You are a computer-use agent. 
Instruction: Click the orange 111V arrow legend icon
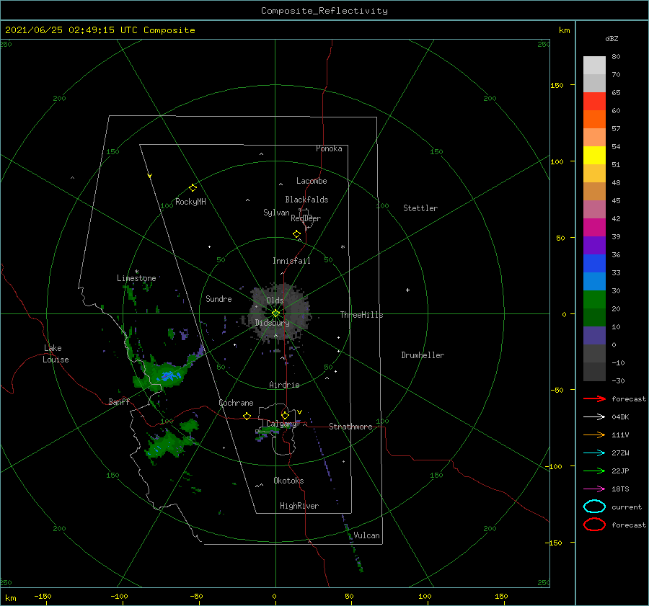(x=594, y=435)
